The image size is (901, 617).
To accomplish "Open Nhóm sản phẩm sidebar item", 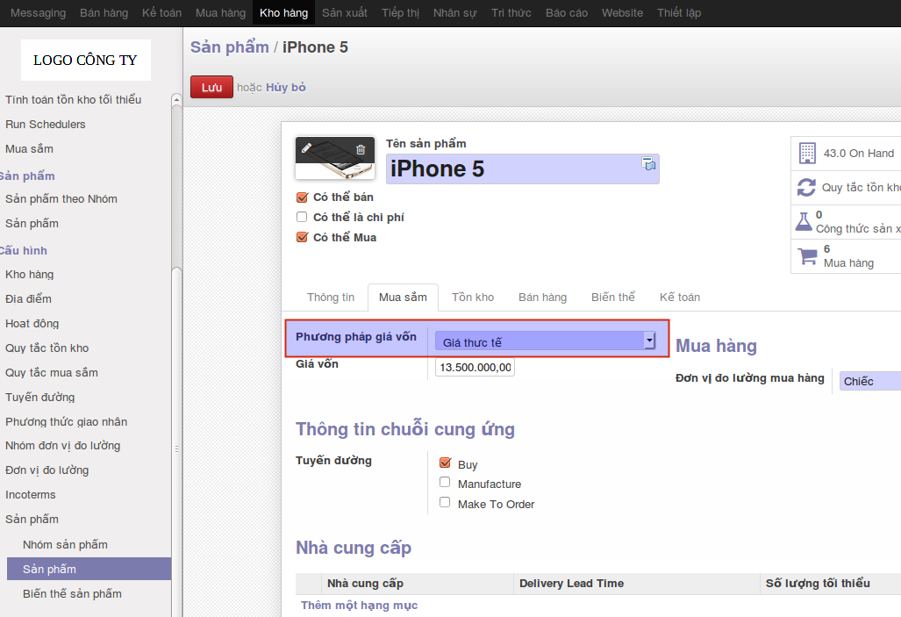I will point(65,544).
